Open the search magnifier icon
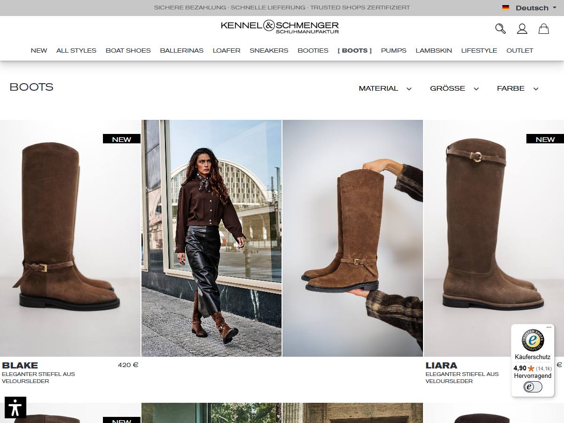564x423 pixels. pos(501,29)
